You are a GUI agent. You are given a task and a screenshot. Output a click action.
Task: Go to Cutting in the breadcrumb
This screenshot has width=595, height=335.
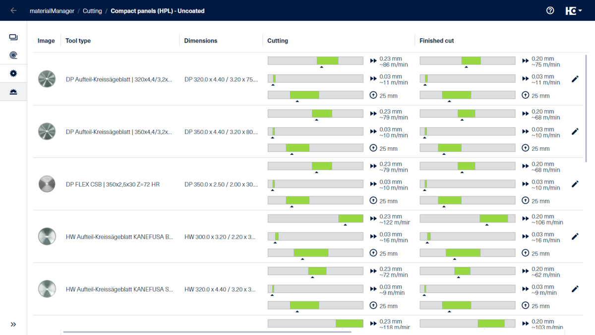point(92,10)
